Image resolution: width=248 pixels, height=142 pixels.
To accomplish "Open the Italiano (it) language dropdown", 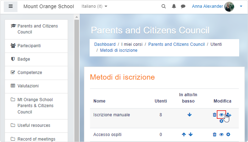I will tap(95, 6).
